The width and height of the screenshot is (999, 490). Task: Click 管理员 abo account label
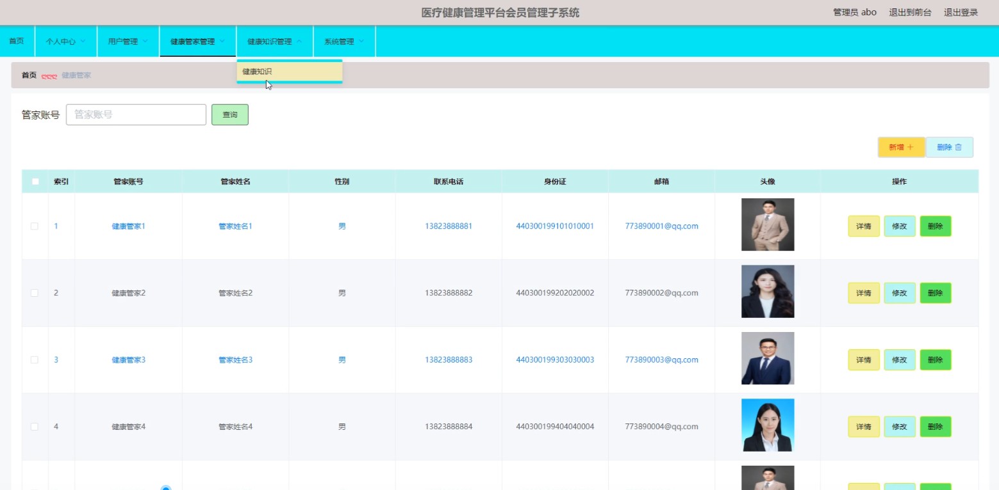coord(855,12)
